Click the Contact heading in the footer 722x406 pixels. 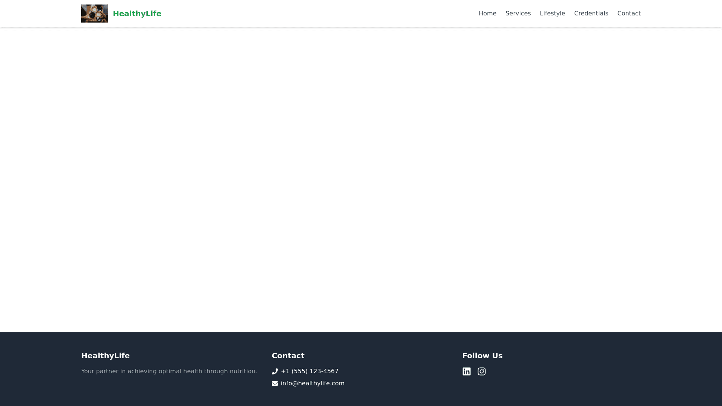tap(288, 356)
